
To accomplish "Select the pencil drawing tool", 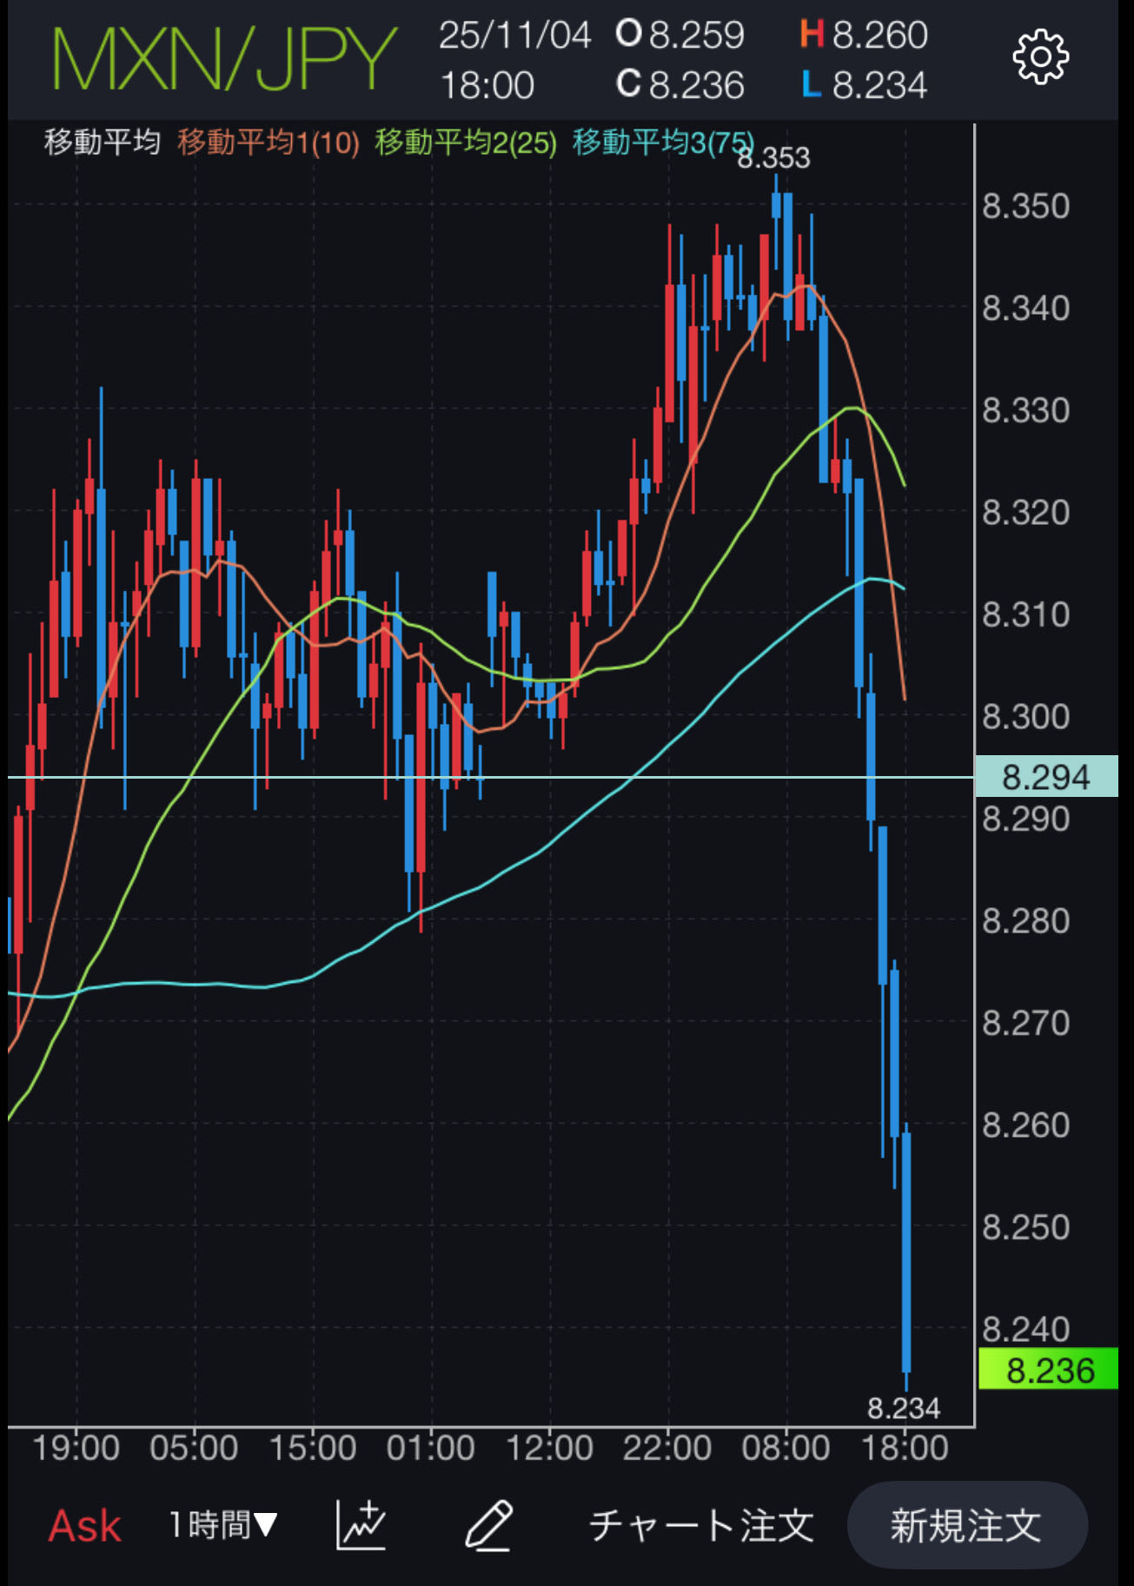I will point(488,1525).
